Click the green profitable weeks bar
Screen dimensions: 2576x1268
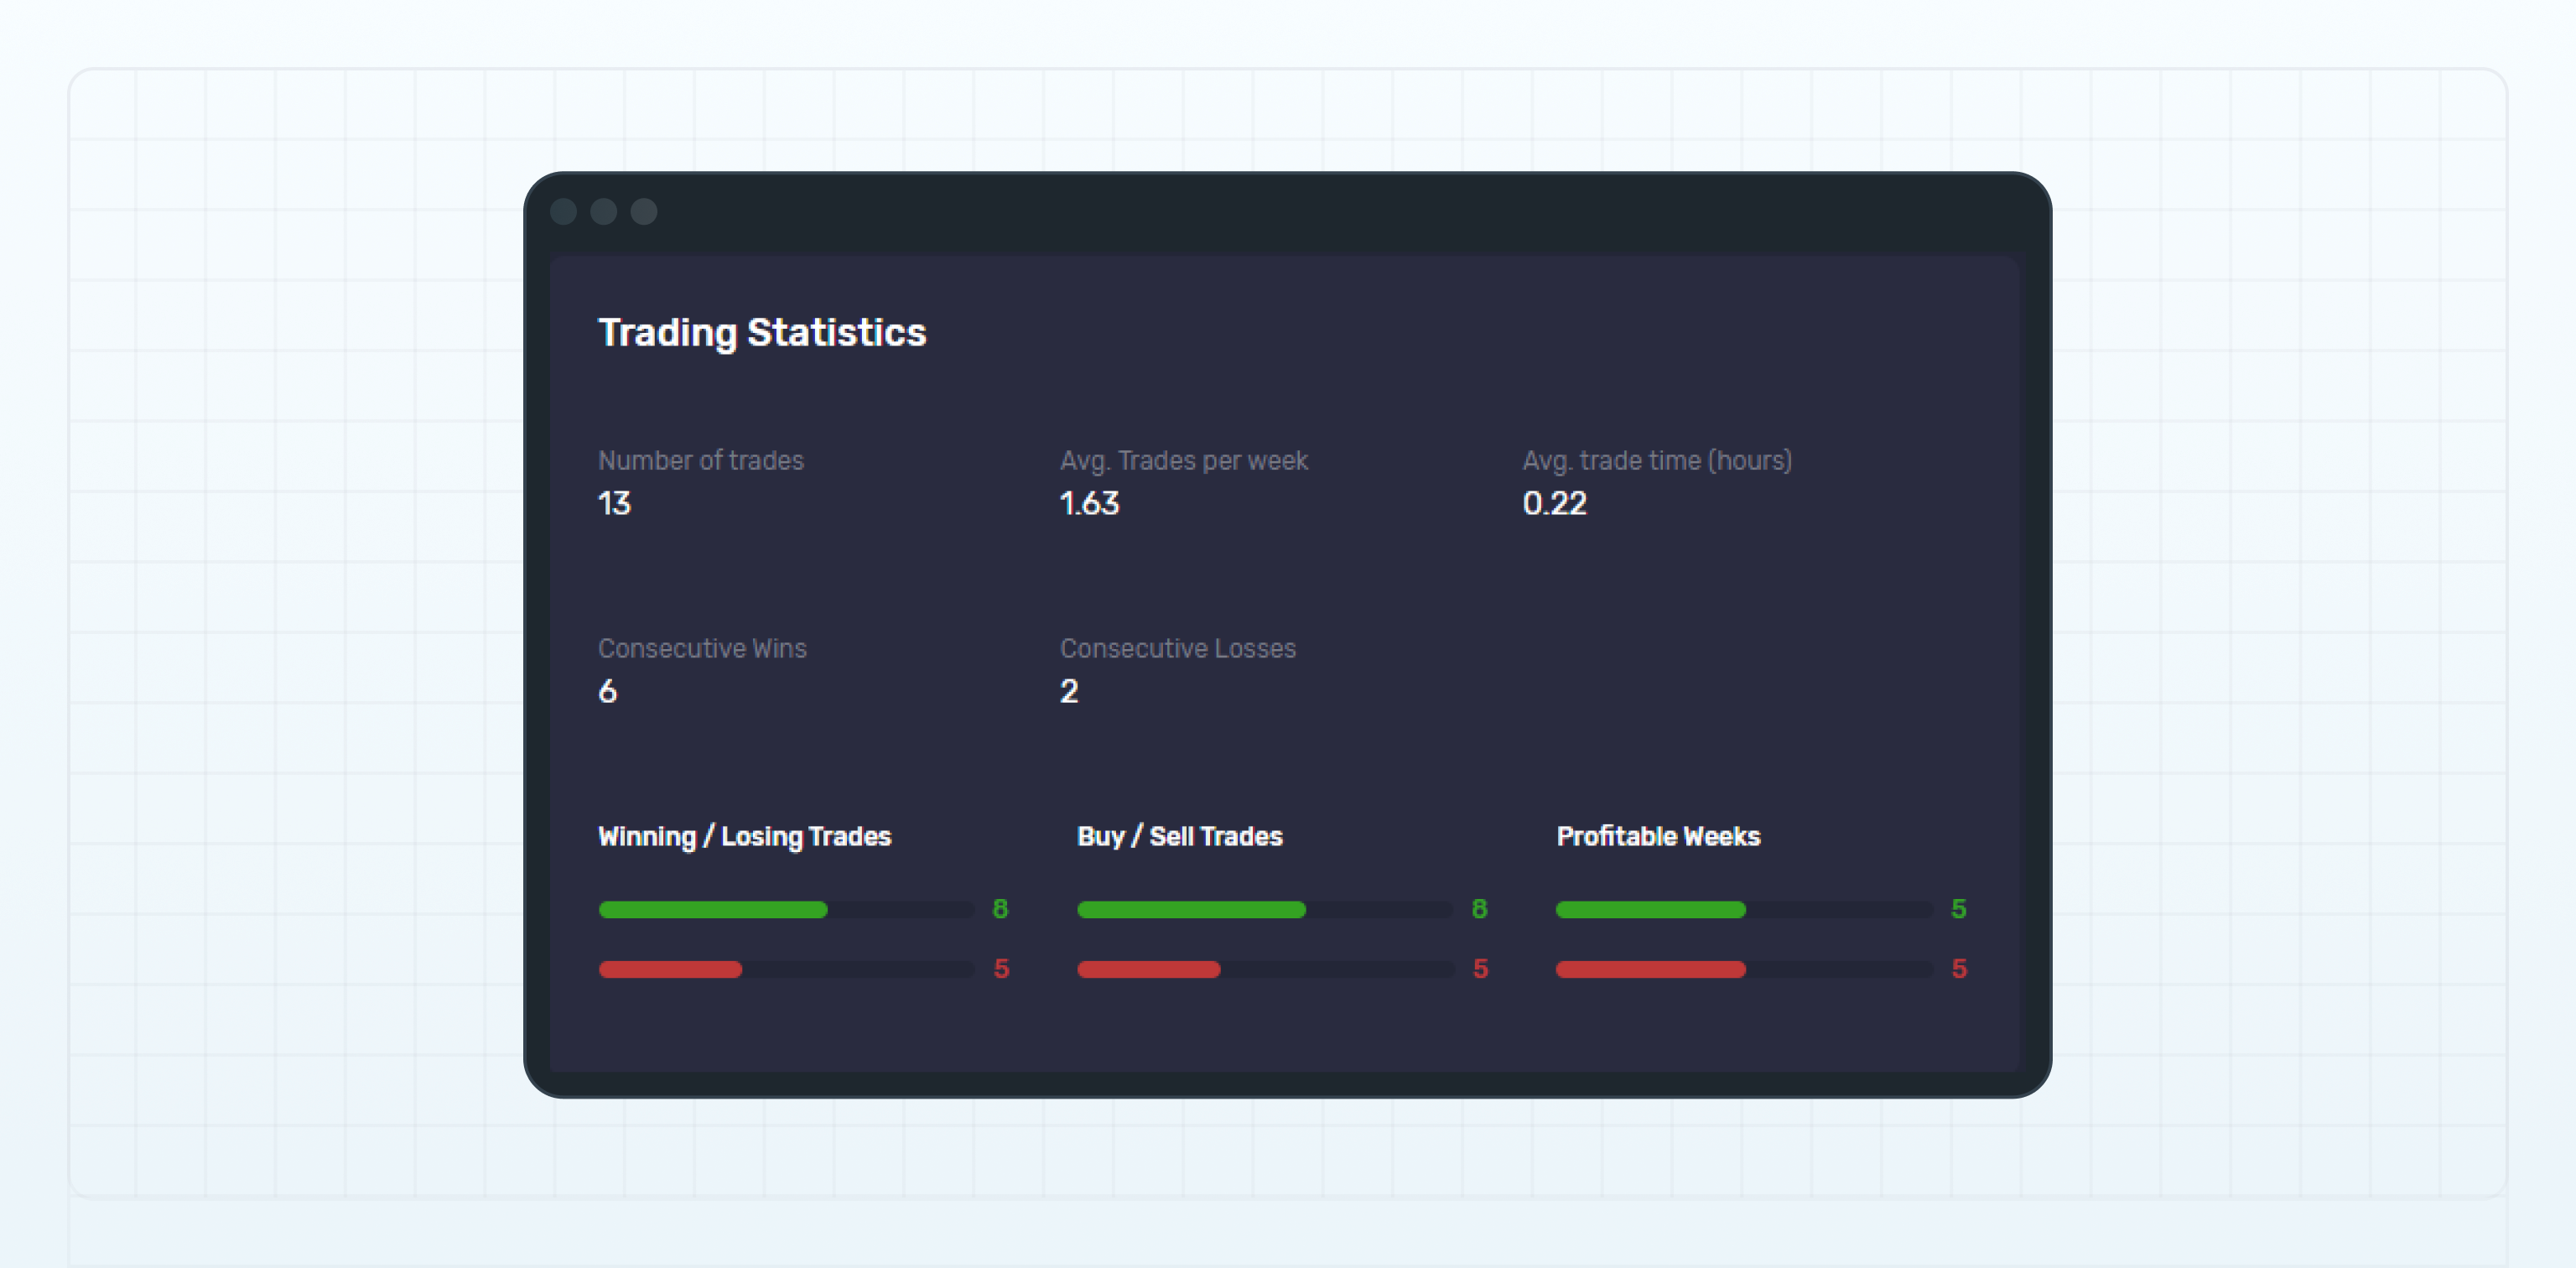(x=1650, y=909)
